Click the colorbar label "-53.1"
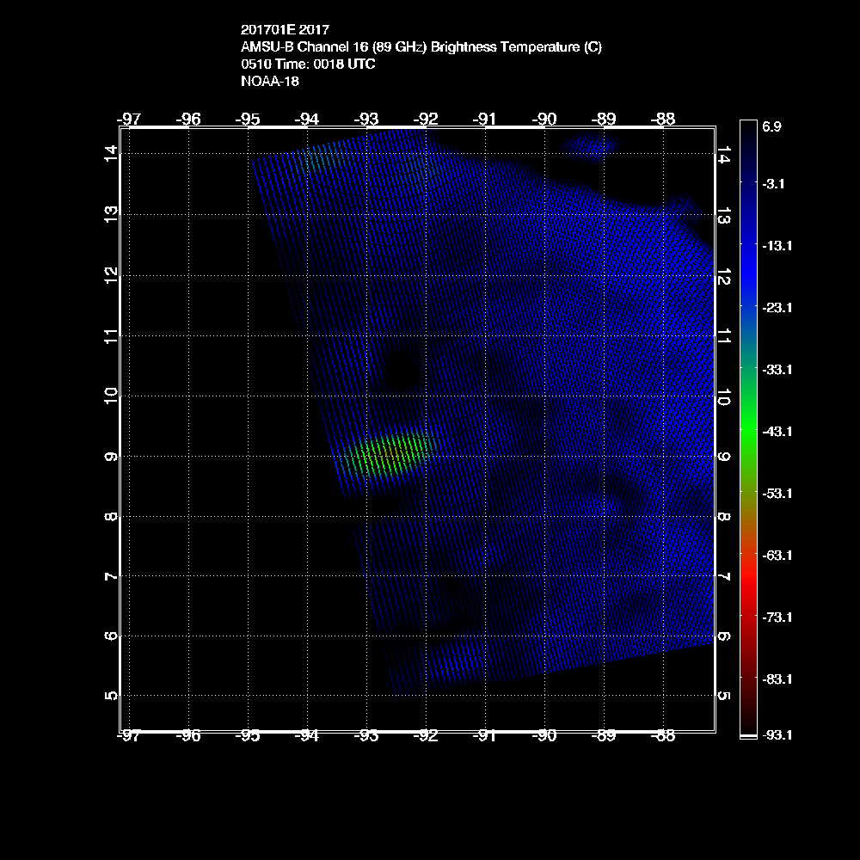 click(x=777, y=494)
